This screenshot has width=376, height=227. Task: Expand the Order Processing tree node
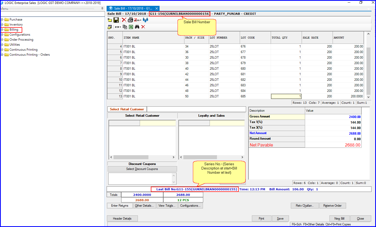pyautogui.click(x=2, y=40)
